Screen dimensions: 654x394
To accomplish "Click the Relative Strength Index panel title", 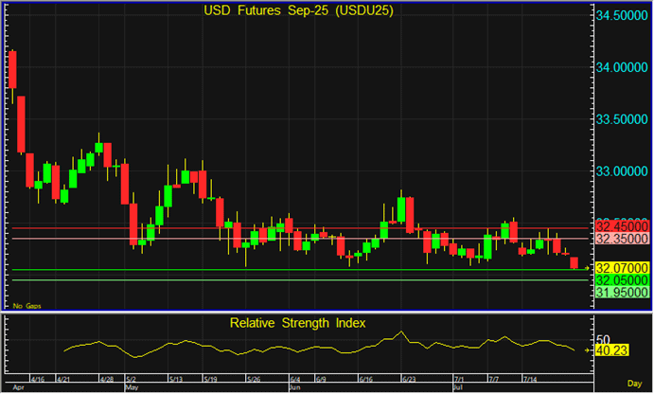I will tap(300, 323).
